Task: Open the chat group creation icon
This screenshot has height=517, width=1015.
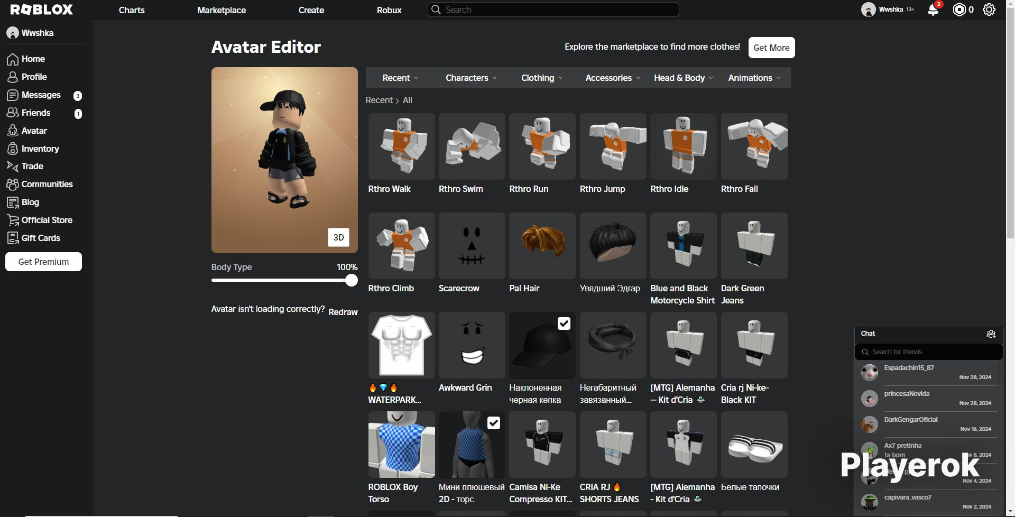Action: (x=991, y=334)
